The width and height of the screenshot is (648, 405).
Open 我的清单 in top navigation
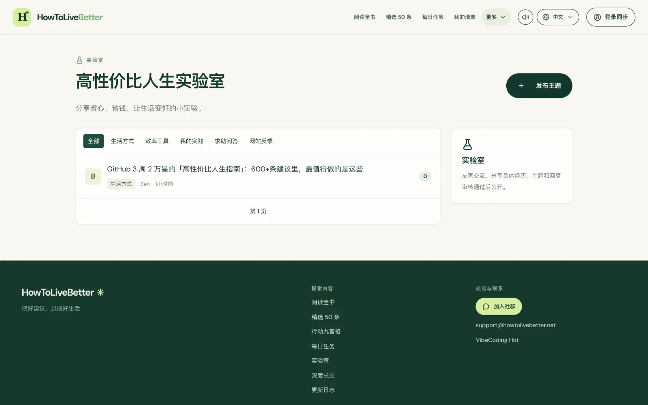pos(465,17)
